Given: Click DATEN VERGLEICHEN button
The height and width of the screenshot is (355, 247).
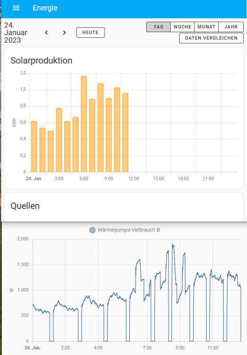Looking at the screenshot, I should pos(212,38).
